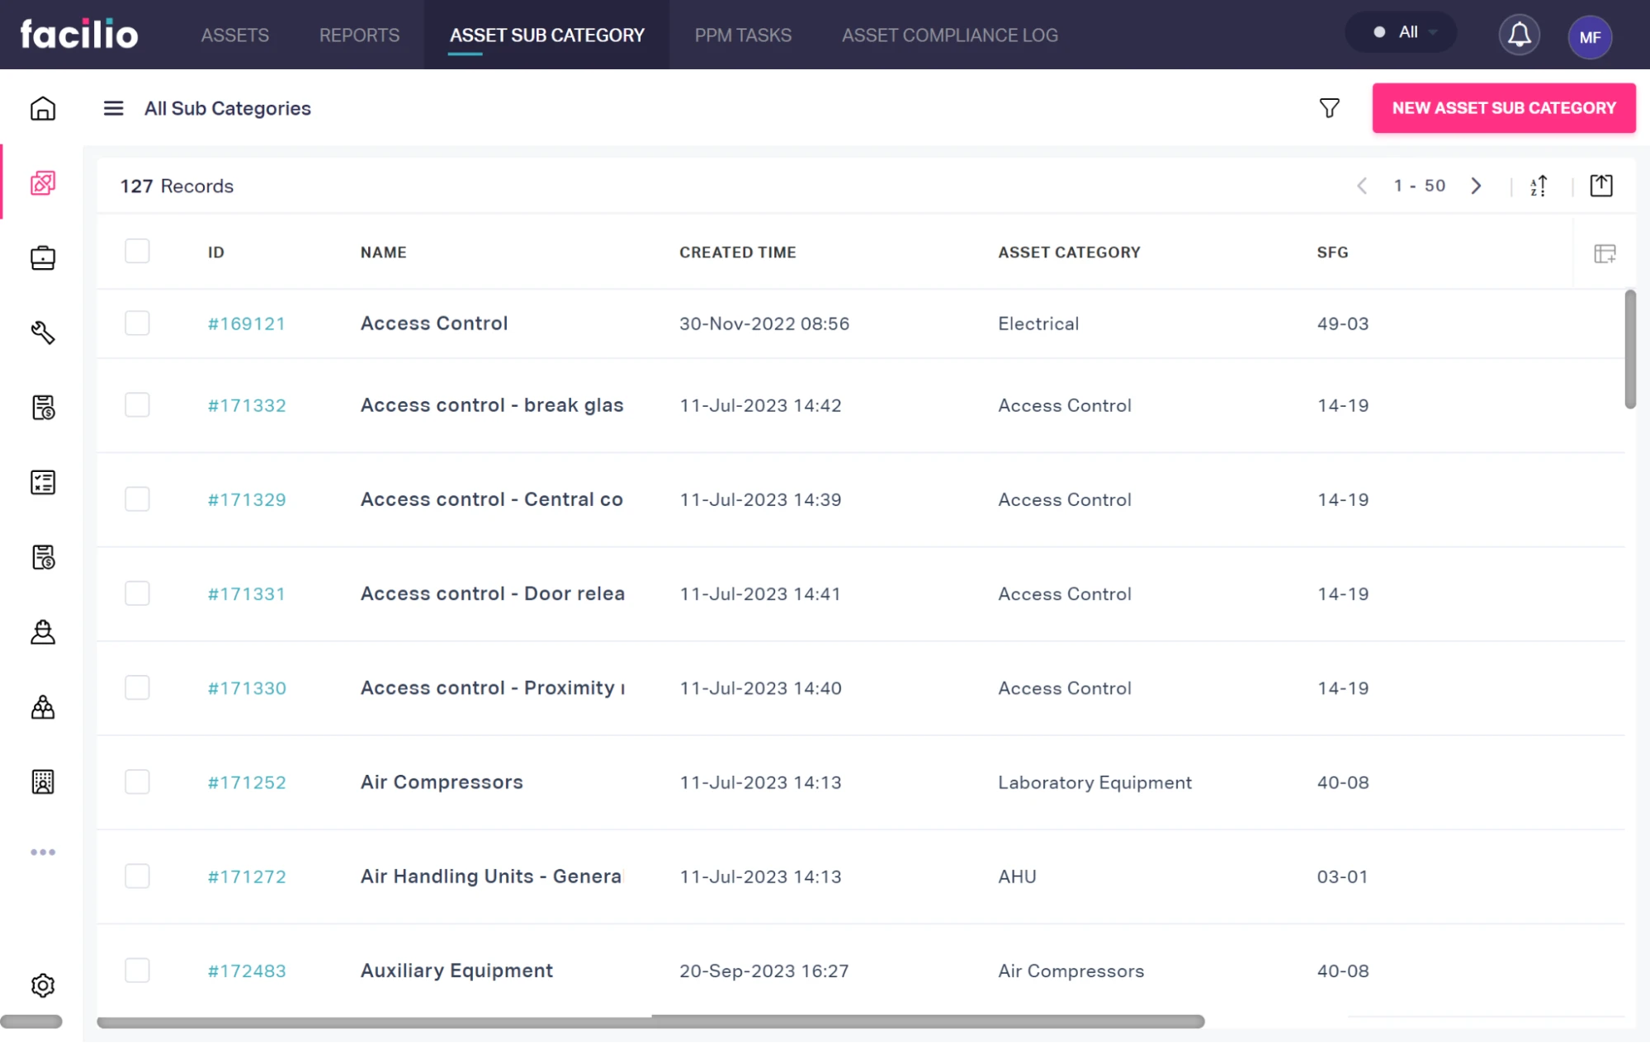The height and width of the screenshot is (1043, 1650).
Task: Click the export records icon
Action: tap(1600, 186)
